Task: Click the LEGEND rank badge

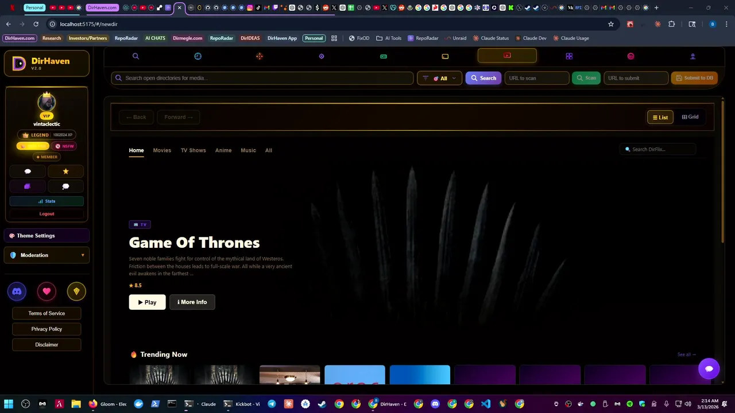Action: point(47,135)
